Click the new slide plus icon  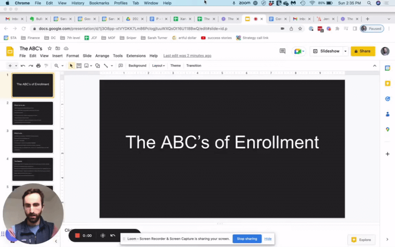(10, 66)
